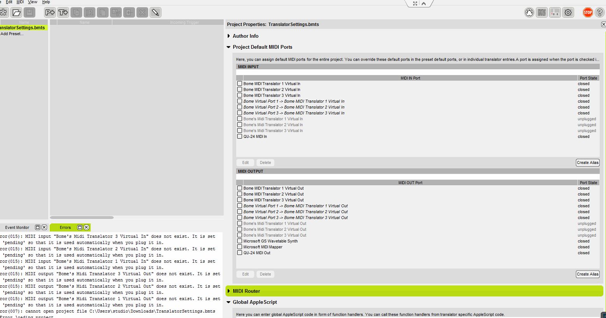Click Delete button under MIDI OUTPUT list
The image size is (606, 318).
click(265, 274)
